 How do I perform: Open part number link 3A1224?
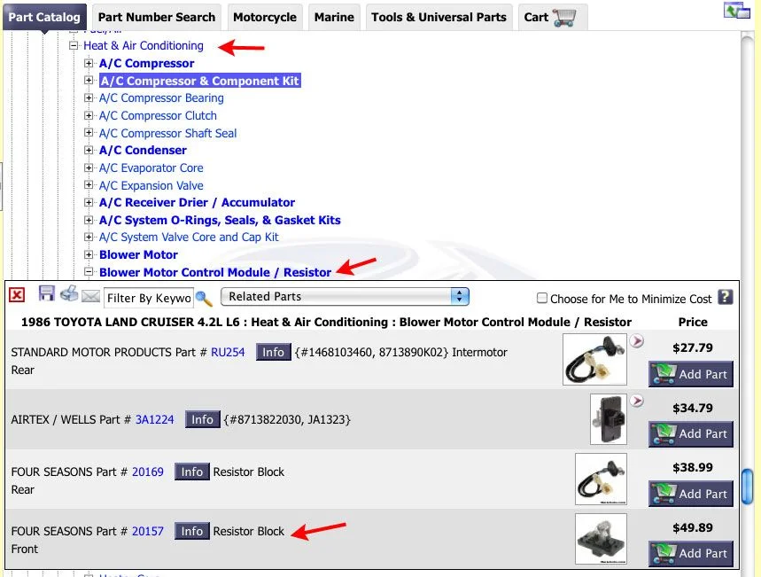[x=154, y=419]
